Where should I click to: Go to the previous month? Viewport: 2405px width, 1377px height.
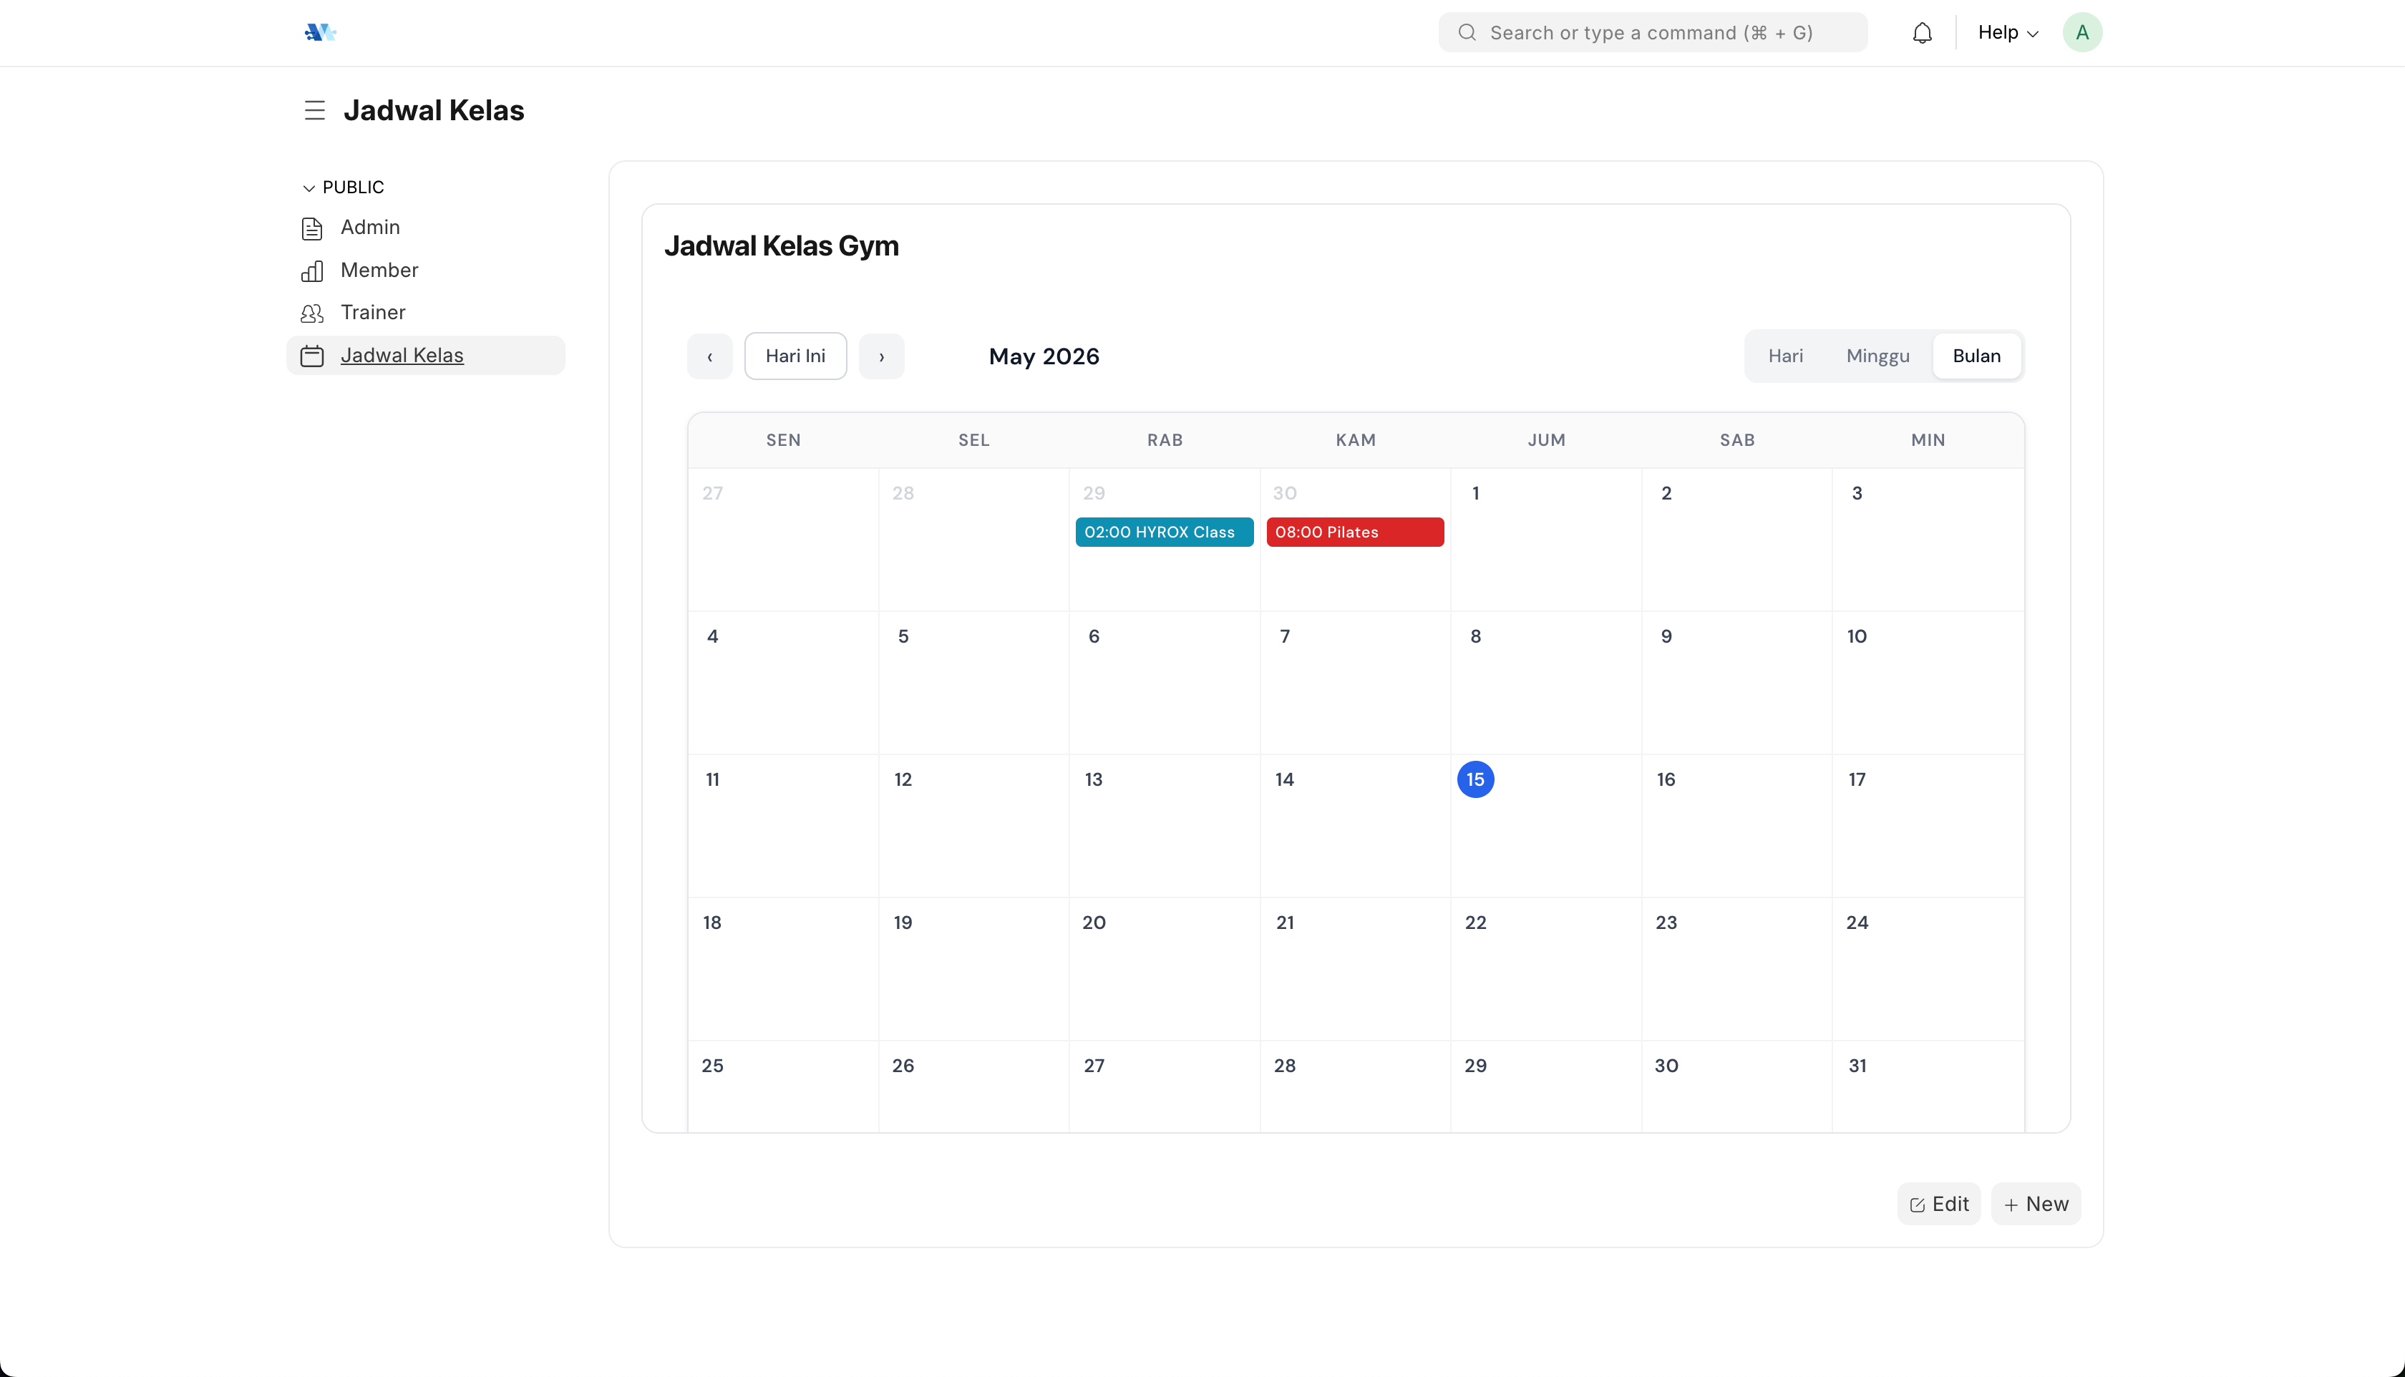pyautogui.click(x=709, y=356)
